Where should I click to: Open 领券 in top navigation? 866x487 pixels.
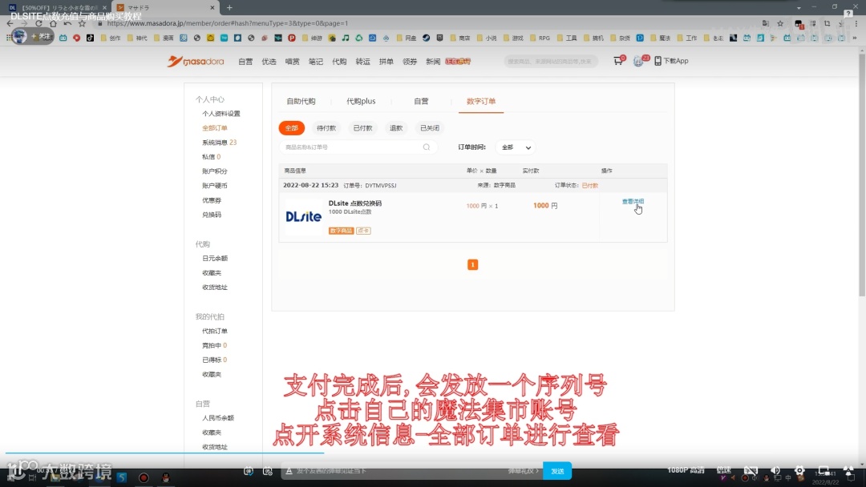point(410,61)
